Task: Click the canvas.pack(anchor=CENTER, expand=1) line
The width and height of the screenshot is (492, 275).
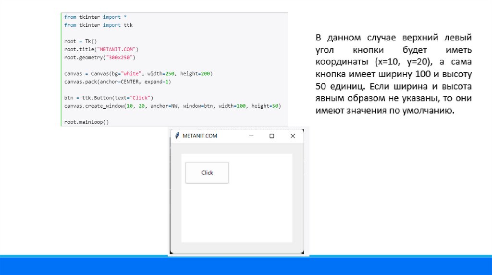Action: point(118,82)
